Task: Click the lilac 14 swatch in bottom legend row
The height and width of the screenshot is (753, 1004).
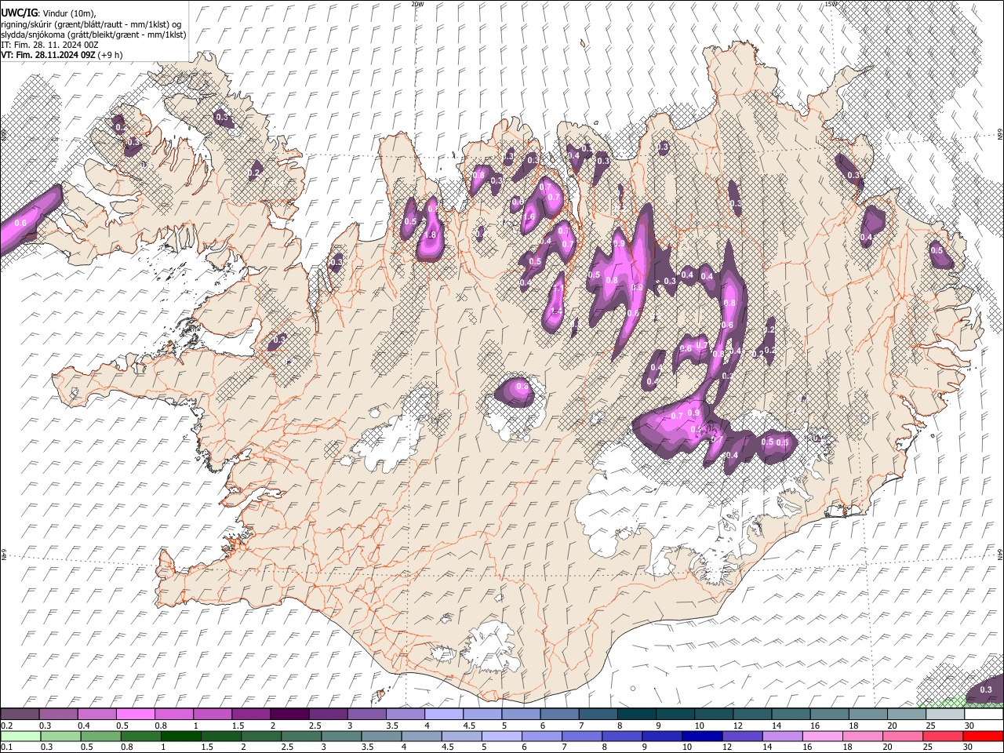Action: [x=783, y=736]
